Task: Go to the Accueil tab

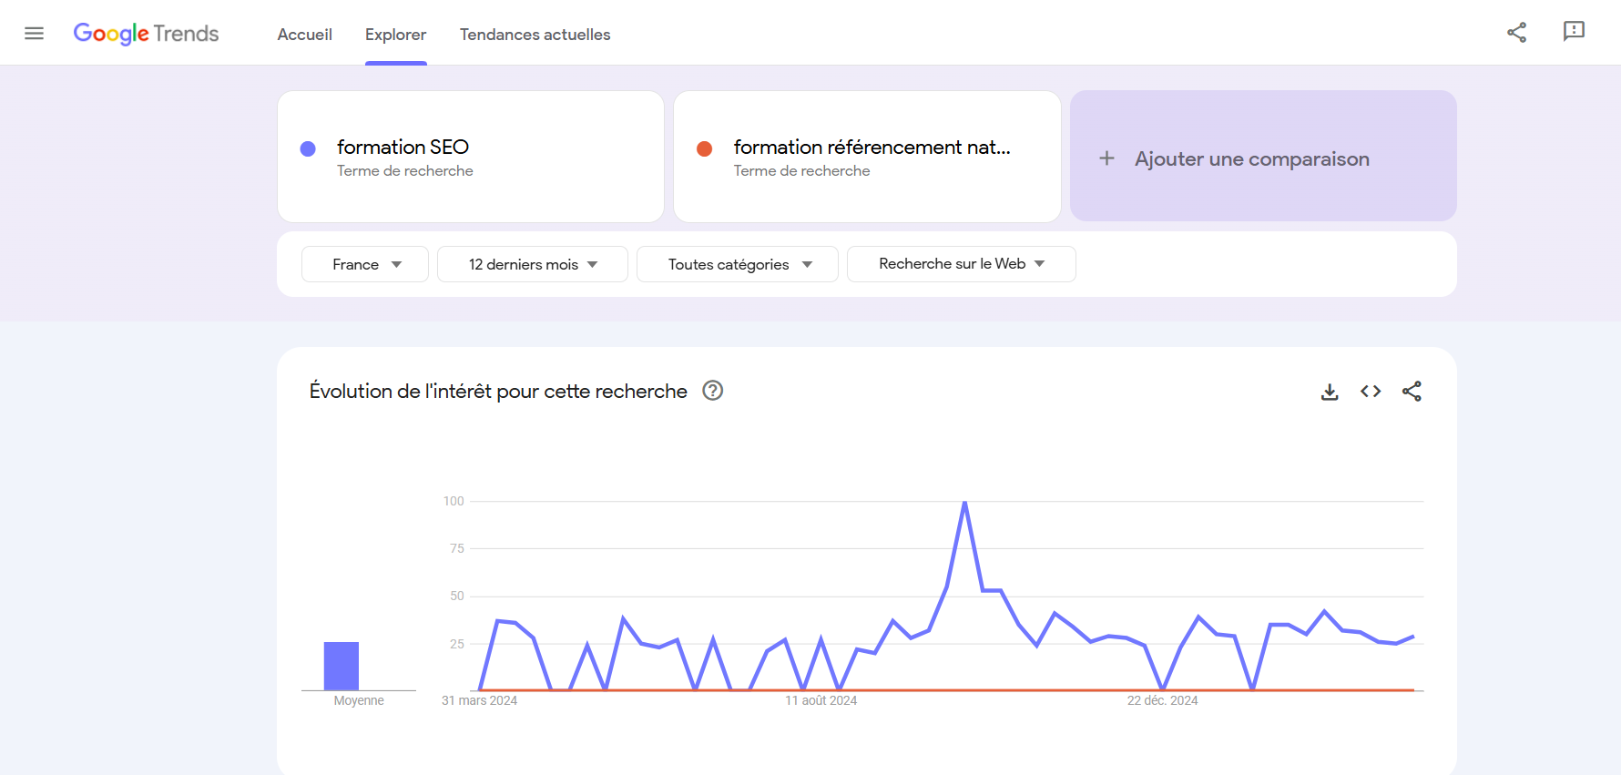Action: pyautogui.click(x=304, y=35)
